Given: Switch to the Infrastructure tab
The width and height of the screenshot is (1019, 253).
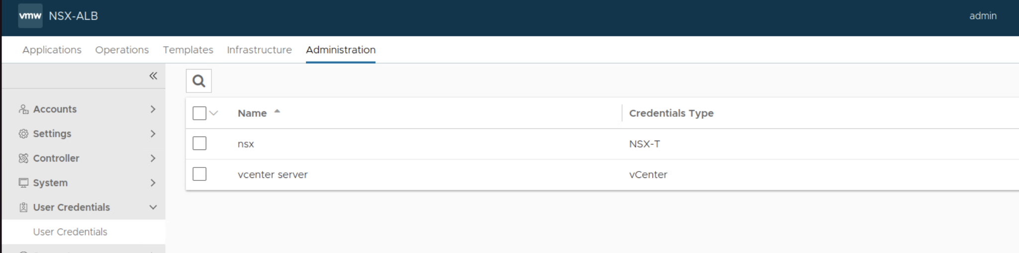Looking at the screenshot, I should click(x=259, y=50).
